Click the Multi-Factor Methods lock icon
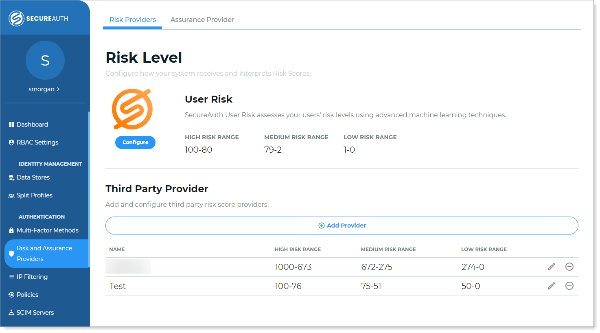This screenshot has height=333, width=600. (x=11, y=230)
